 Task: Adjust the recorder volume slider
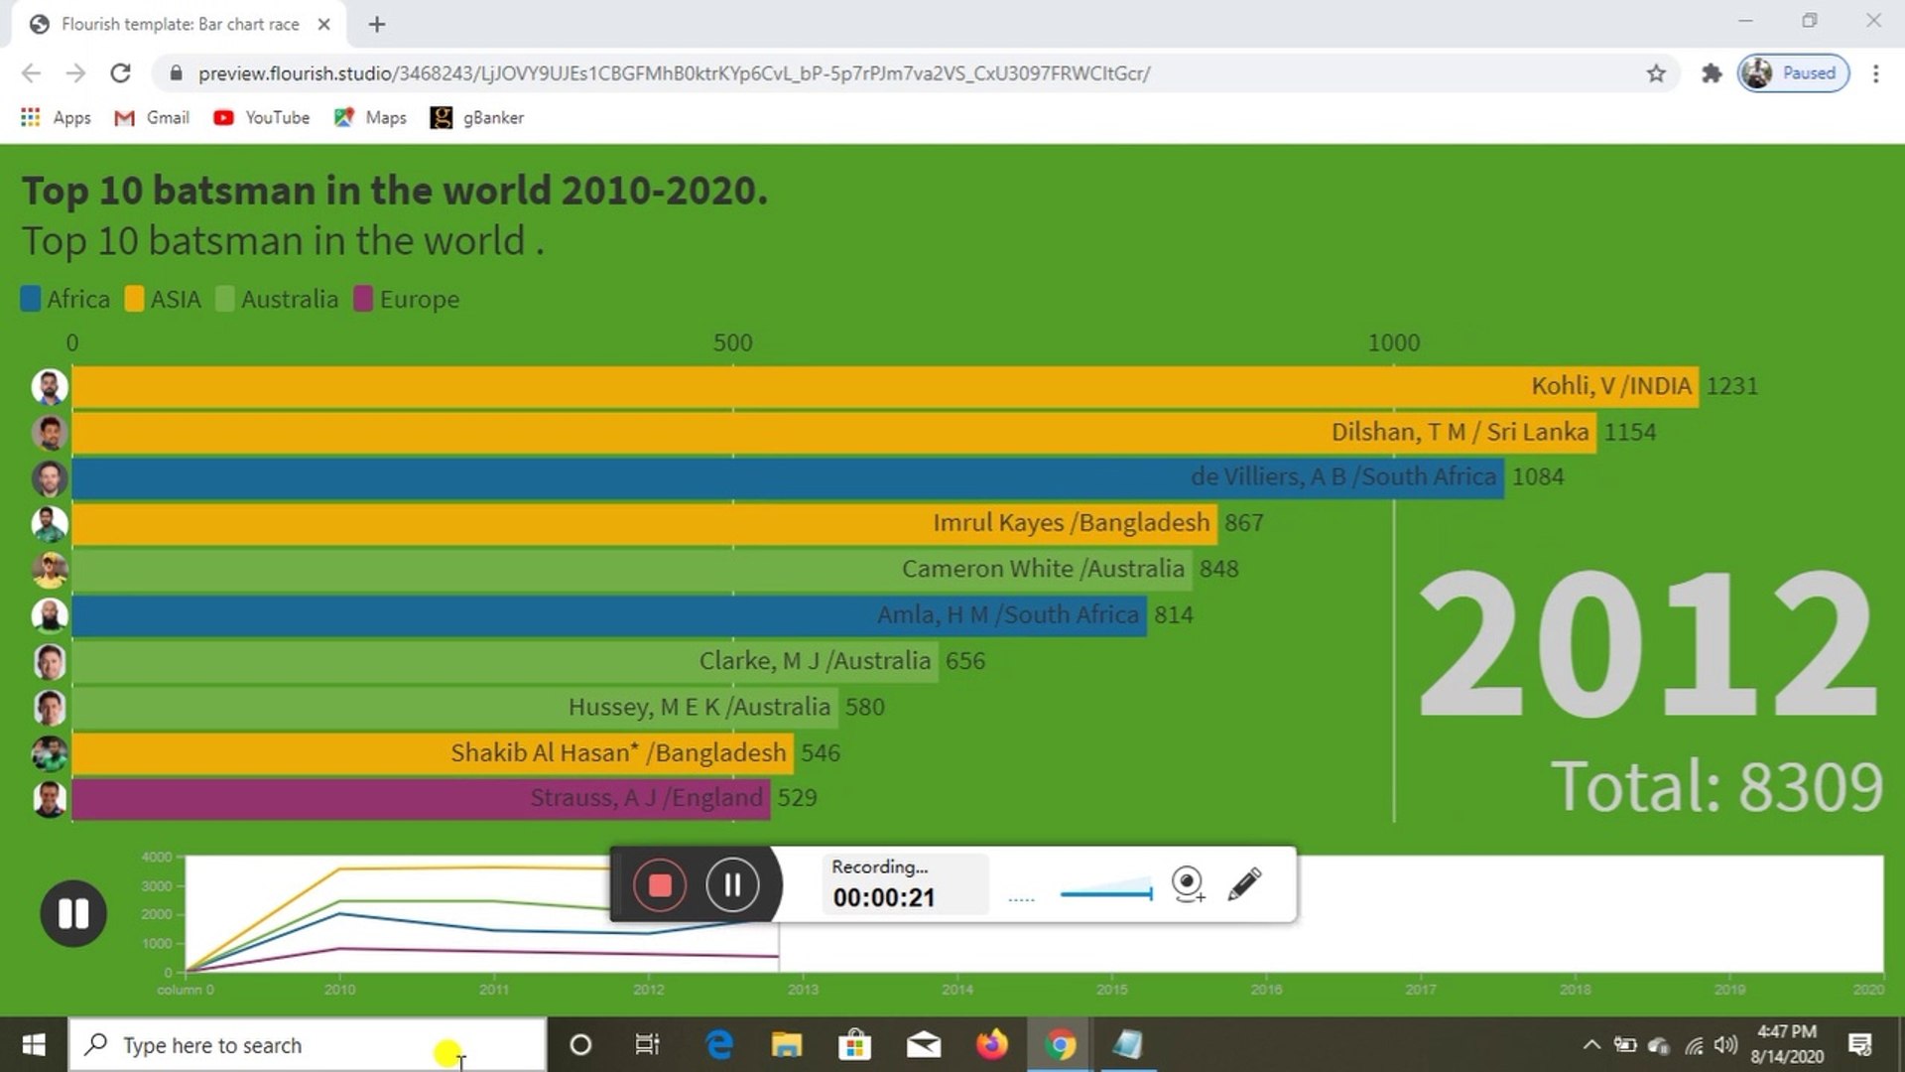point(1106,893)
